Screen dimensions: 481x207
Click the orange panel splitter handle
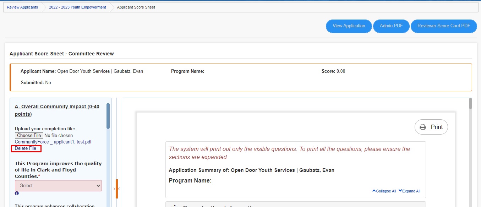click(117, 189)
